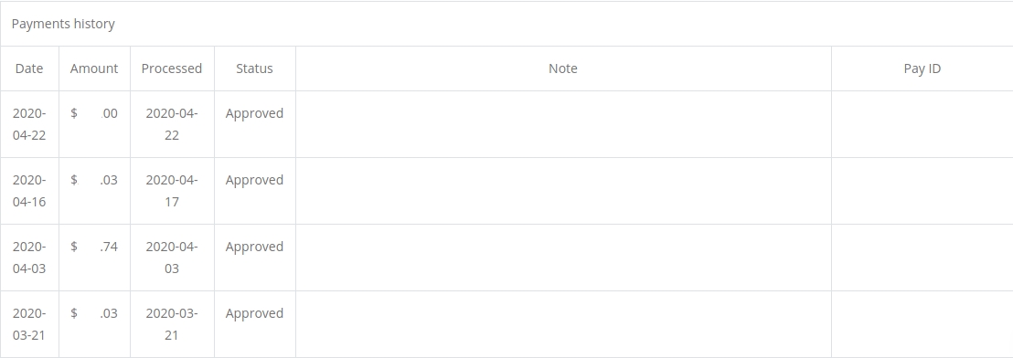This screenshot has width=1013, height=358.
Task: Click the Date column header
Action: coord(29,68)
